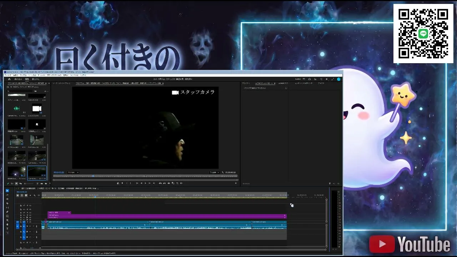The image size is (457, 257).
Task: Open the Project panel menu
Action: [x=46, y=83]
